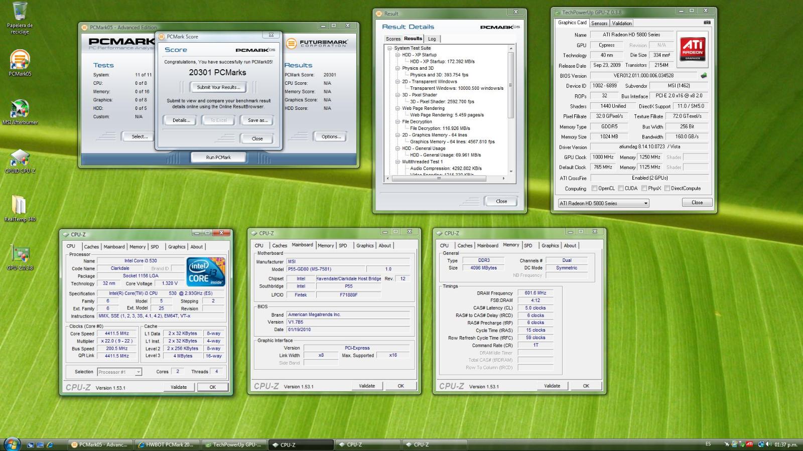Switch to TechPowerUp GPU-Z taskbar button
Viewport: 803px width, 451px height.
(x=233, y=444)
